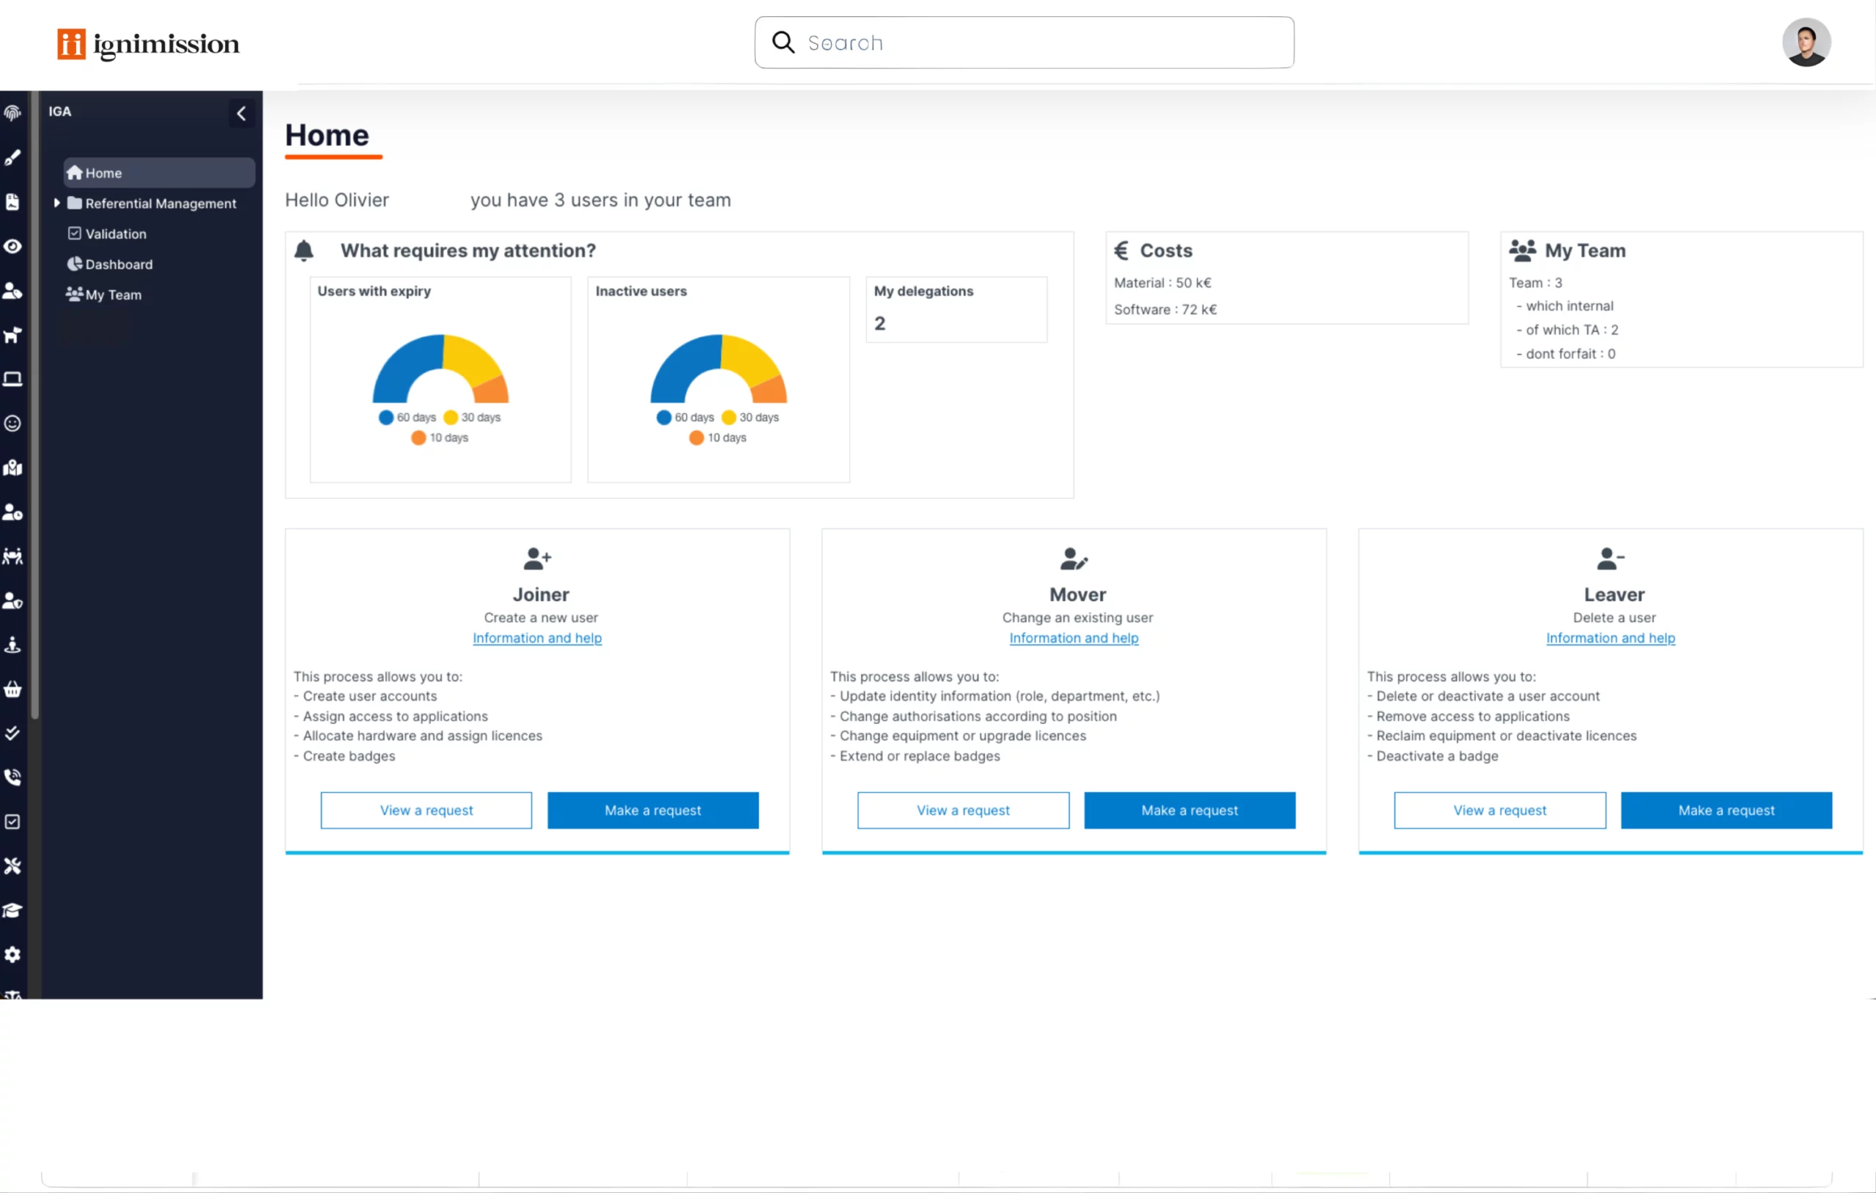Click the graduation cap icon
Image resolution: width=1876 pixels, height=1193 pixels.
pos(12,910)
